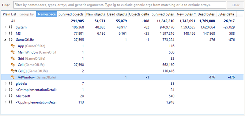
Task: Click the <CrtImplementationDetails namespace braces icon
Action: 10,90
